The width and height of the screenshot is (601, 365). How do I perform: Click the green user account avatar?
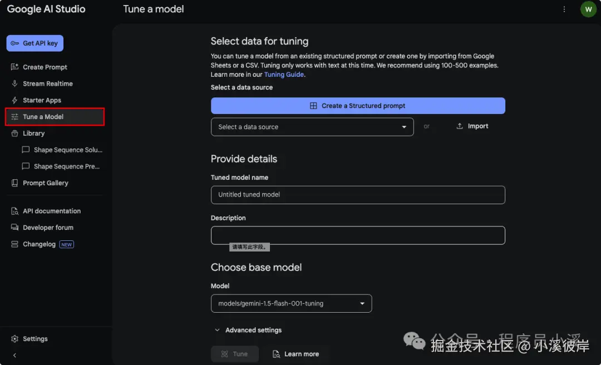click(588, 9)
